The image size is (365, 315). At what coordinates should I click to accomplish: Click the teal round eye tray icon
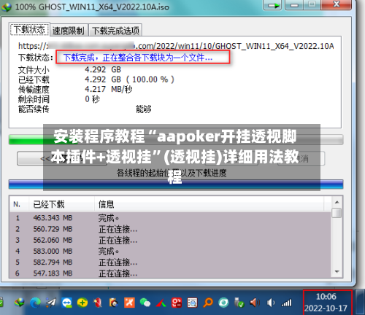(223, 303)
